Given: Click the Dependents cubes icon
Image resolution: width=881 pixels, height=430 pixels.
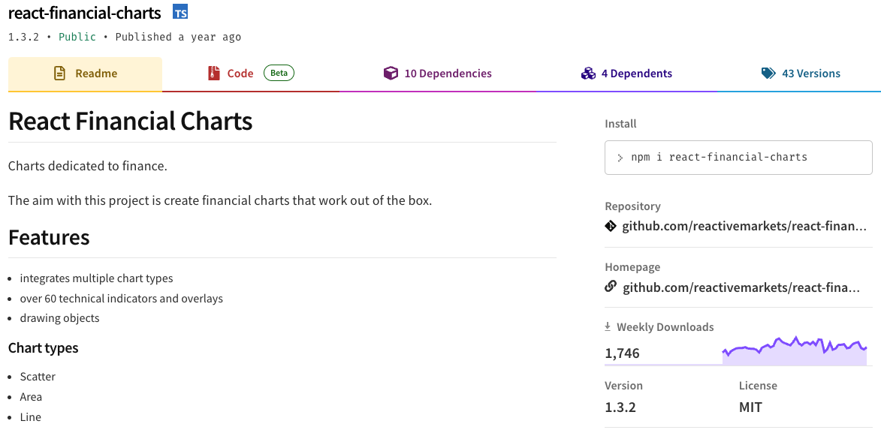Looking at the screenshot, I should [x=587, y=74].
